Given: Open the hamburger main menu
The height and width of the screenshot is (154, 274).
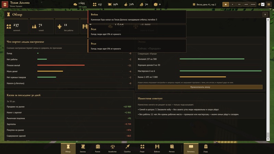Looking at the screenshot, I should click(269, 4).
